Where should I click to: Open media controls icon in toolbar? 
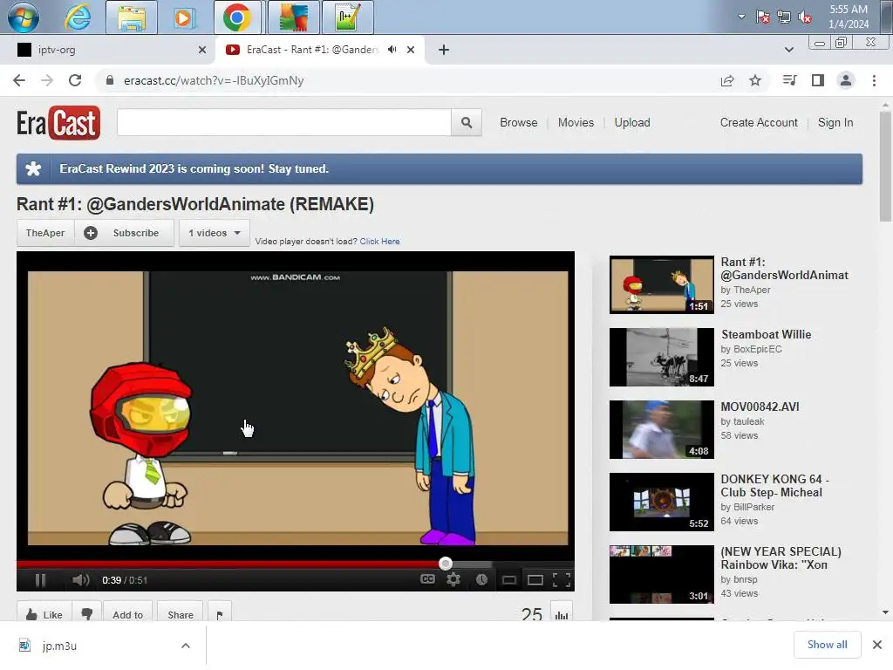[x=789, y=80]
